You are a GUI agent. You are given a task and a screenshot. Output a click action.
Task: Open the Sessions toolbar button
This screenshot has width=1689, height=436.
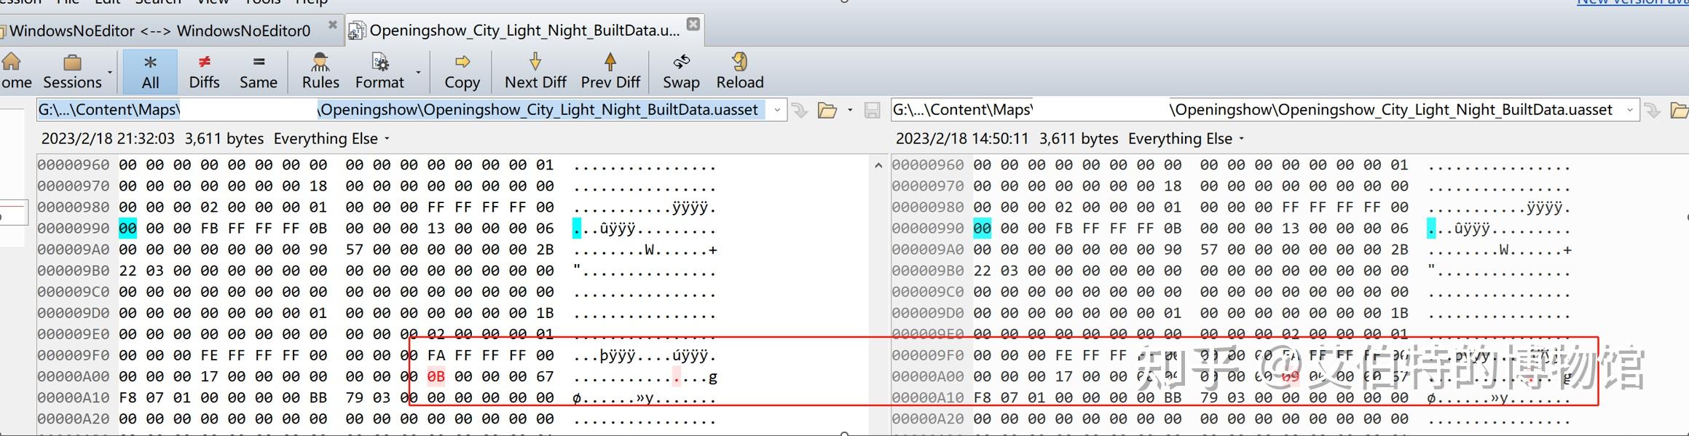72,71
